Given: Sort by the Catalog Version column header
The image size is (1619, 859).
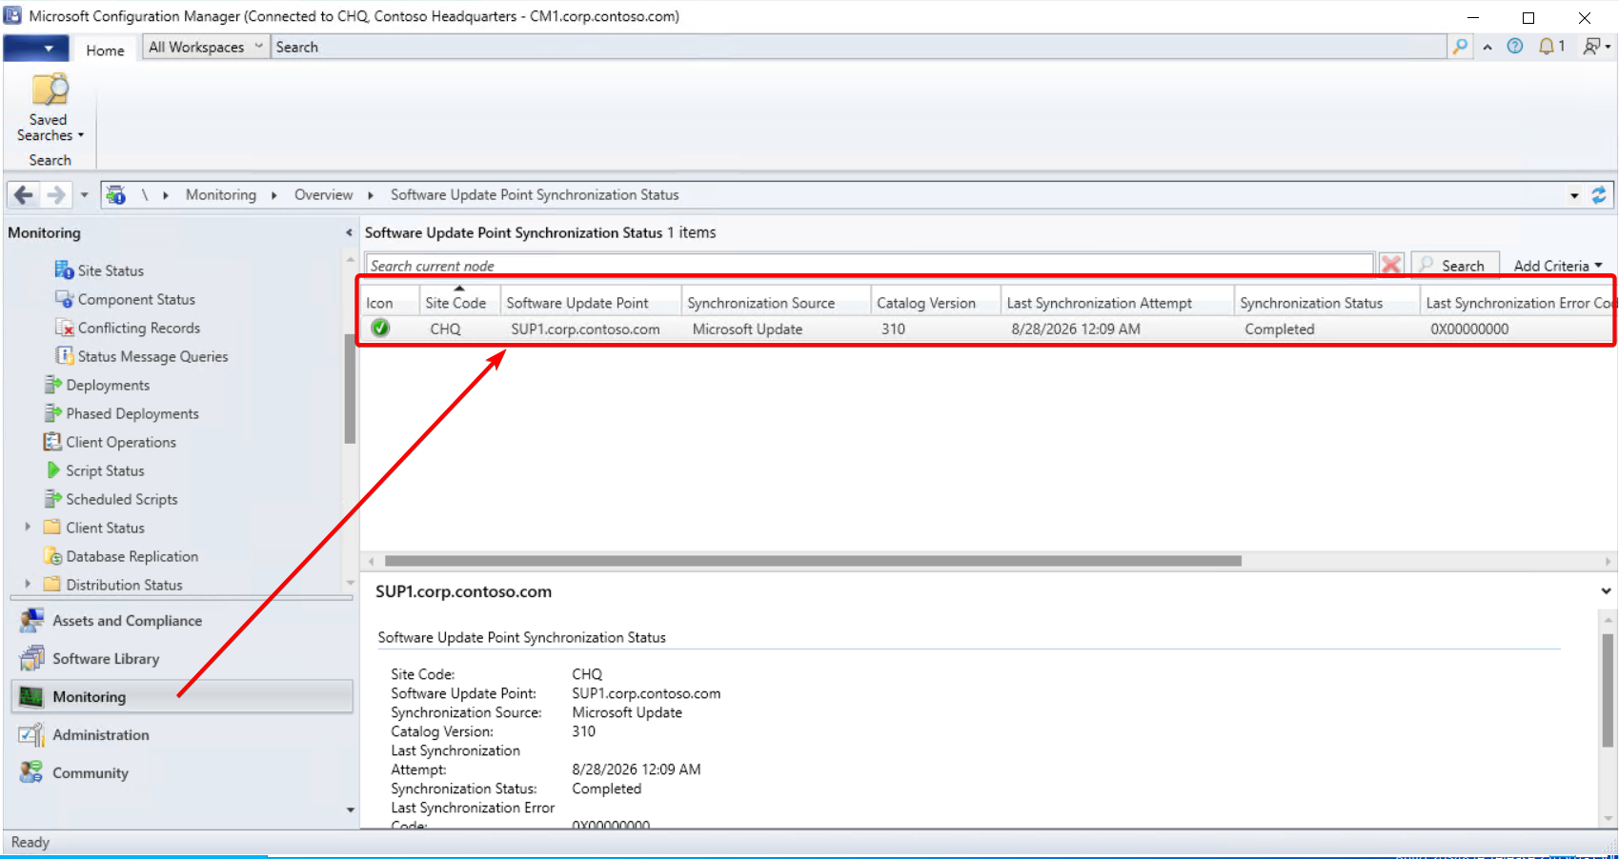Looking at the screenshot, I should click(x=935, y=302).
